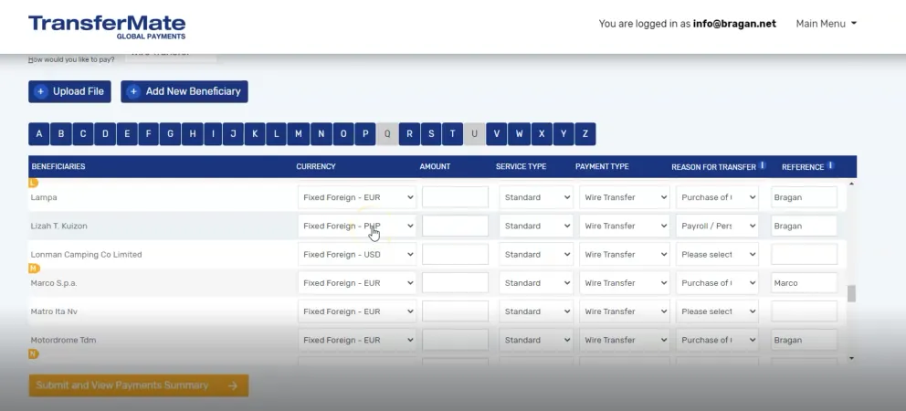Click amount field for Marco S.p.a.
Screen dimensions: 906x411
(x=456, y=282)
